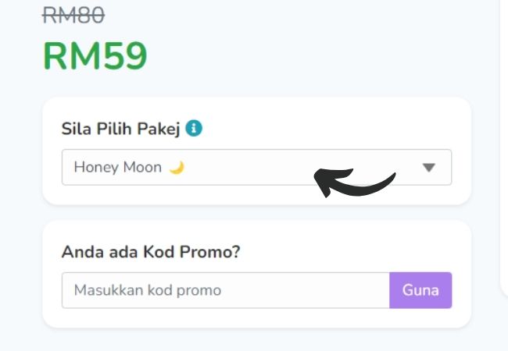508x351 pixels.
Task: Expand the package list via the grey triangle
Action: 428,168
